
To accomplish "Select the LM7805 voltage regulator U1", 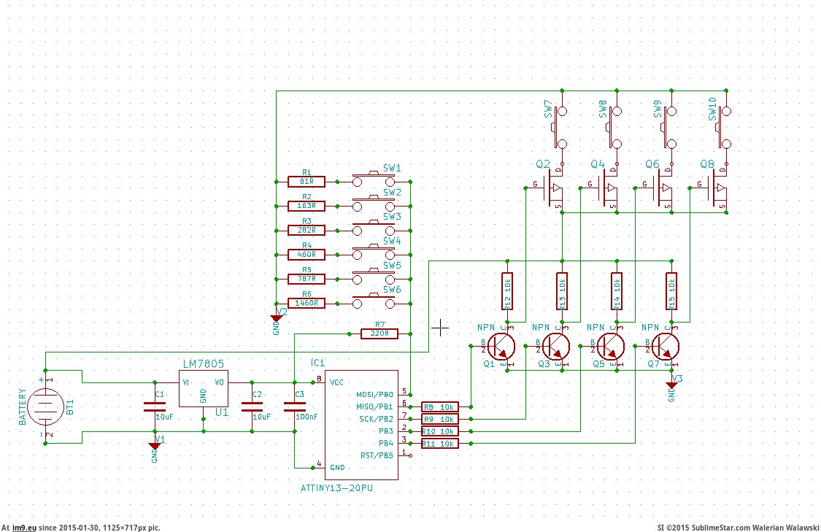I will [203, 390].
